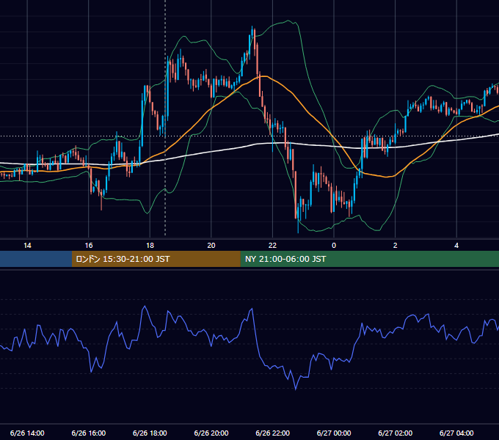The height and width of the screenshot is (440, 499).
Task: Click the 6/26 20:00 indicator axis label
Action: (211, 433)
